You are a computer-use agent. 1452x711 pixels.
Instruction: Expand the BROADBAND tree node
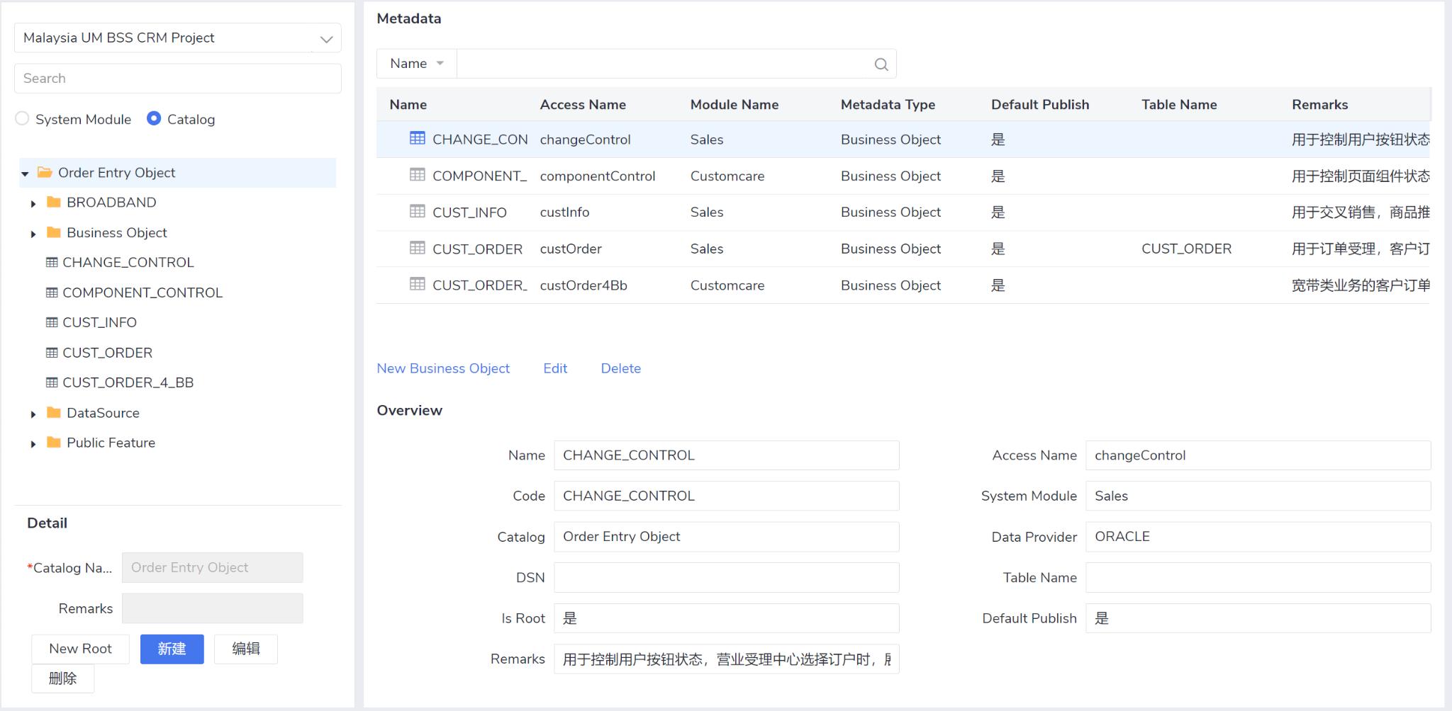click(x=33, y=204)
